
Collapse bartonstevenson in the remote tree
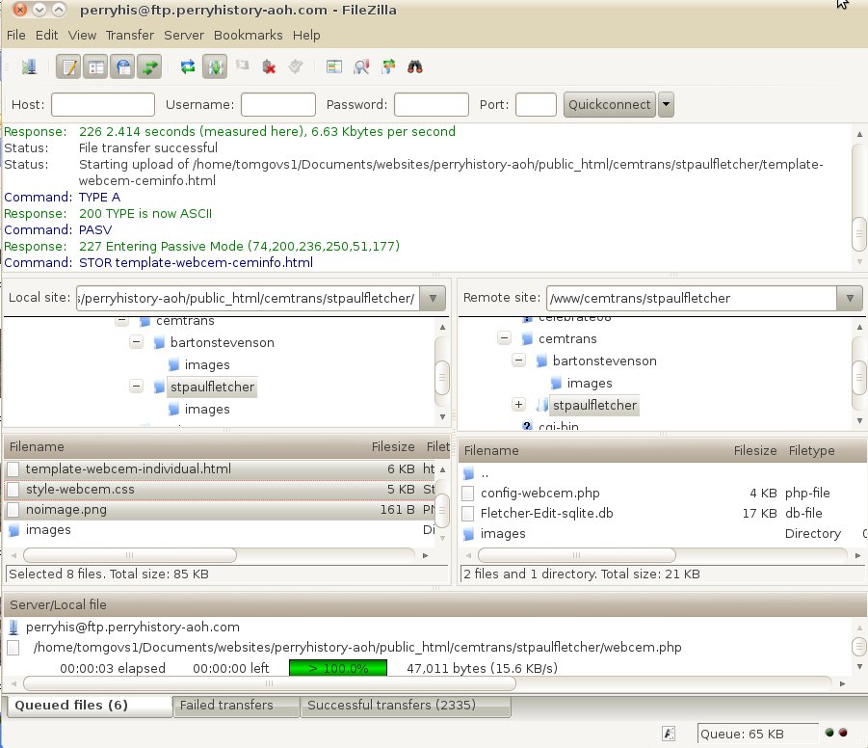pyautogui.click(x=518, y=361)
